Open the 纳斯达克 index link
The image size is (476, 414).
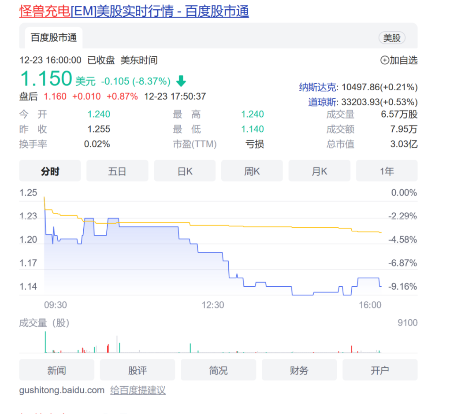317,87
